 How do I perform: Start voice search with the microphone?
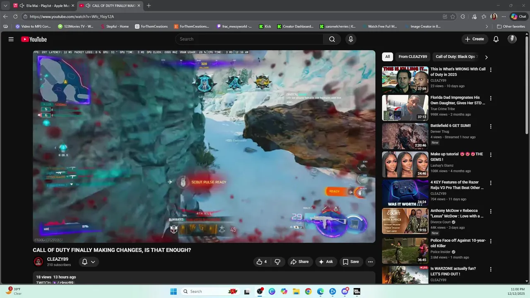tap(351, 39)
